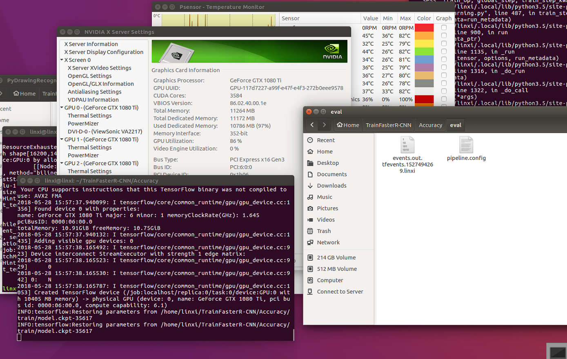Open the 214 GB Volume drive
Viewport: 567px width, 359px height.
click(336, 257)
